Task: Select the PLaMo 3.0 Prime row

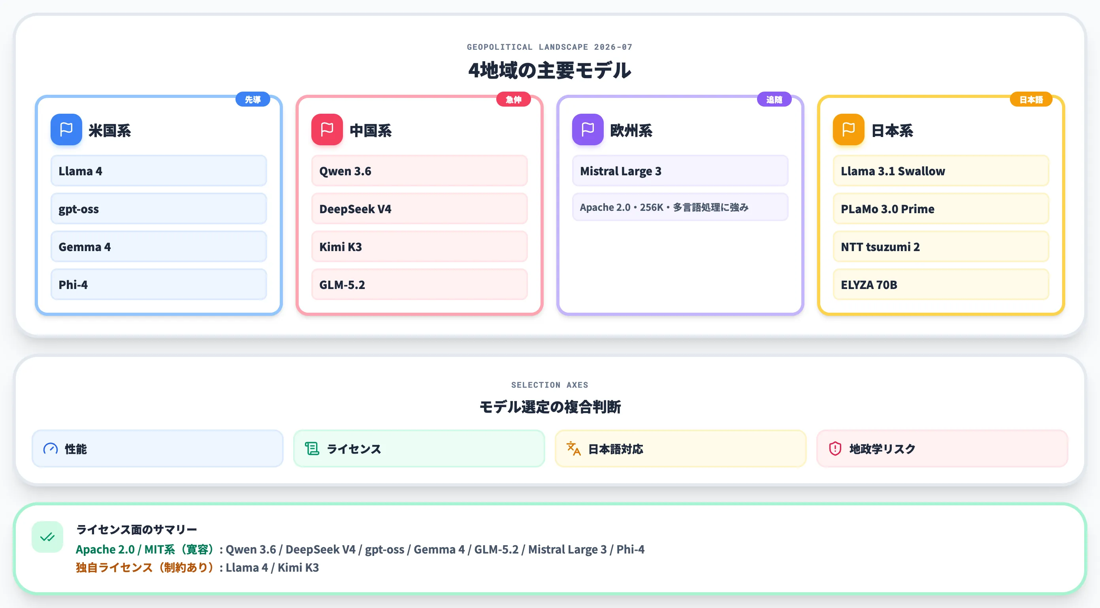Action: [941, 208]
